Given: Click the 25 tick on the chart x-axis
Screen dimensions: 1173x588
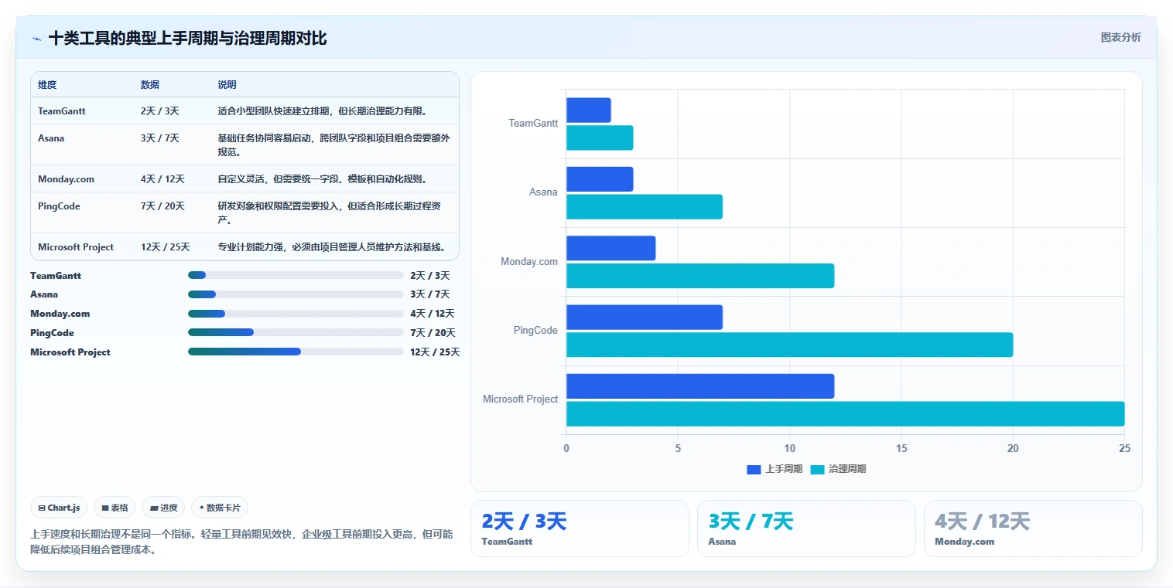Looking at the screenshot, I should pyautogui.click(x=1124, y=449).
